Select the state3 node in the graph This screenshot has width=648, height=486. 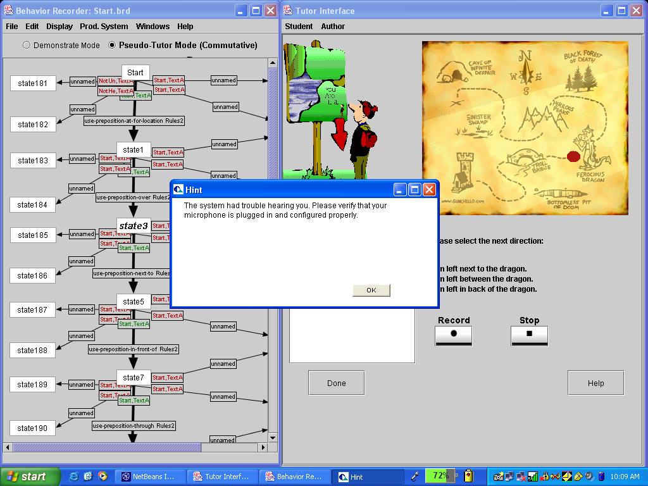[x=134, y=226]
